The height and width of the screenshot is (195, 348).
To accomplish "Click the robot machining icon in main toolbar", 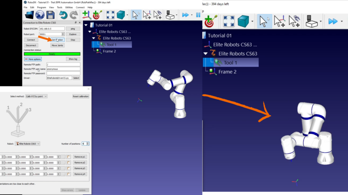I will click(x=170, y=15).
